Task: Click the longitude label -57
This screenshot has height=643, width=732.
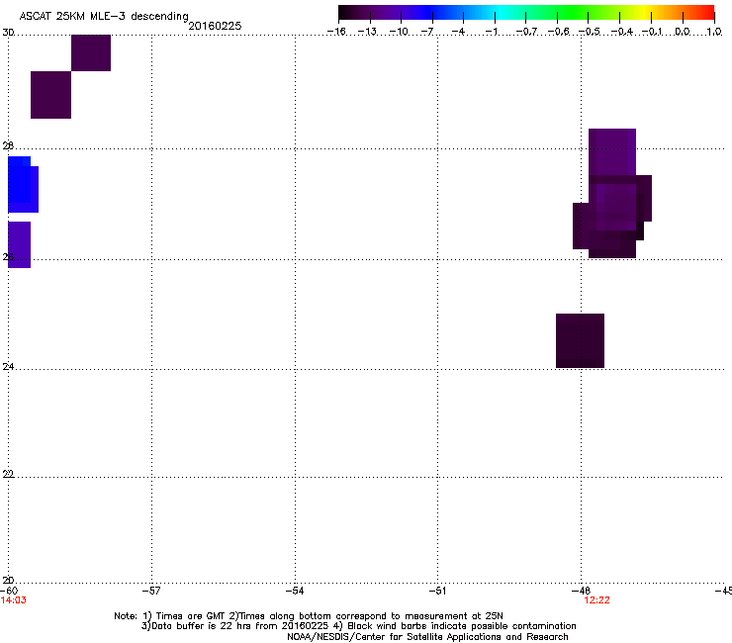Action: tap(151, 591)
